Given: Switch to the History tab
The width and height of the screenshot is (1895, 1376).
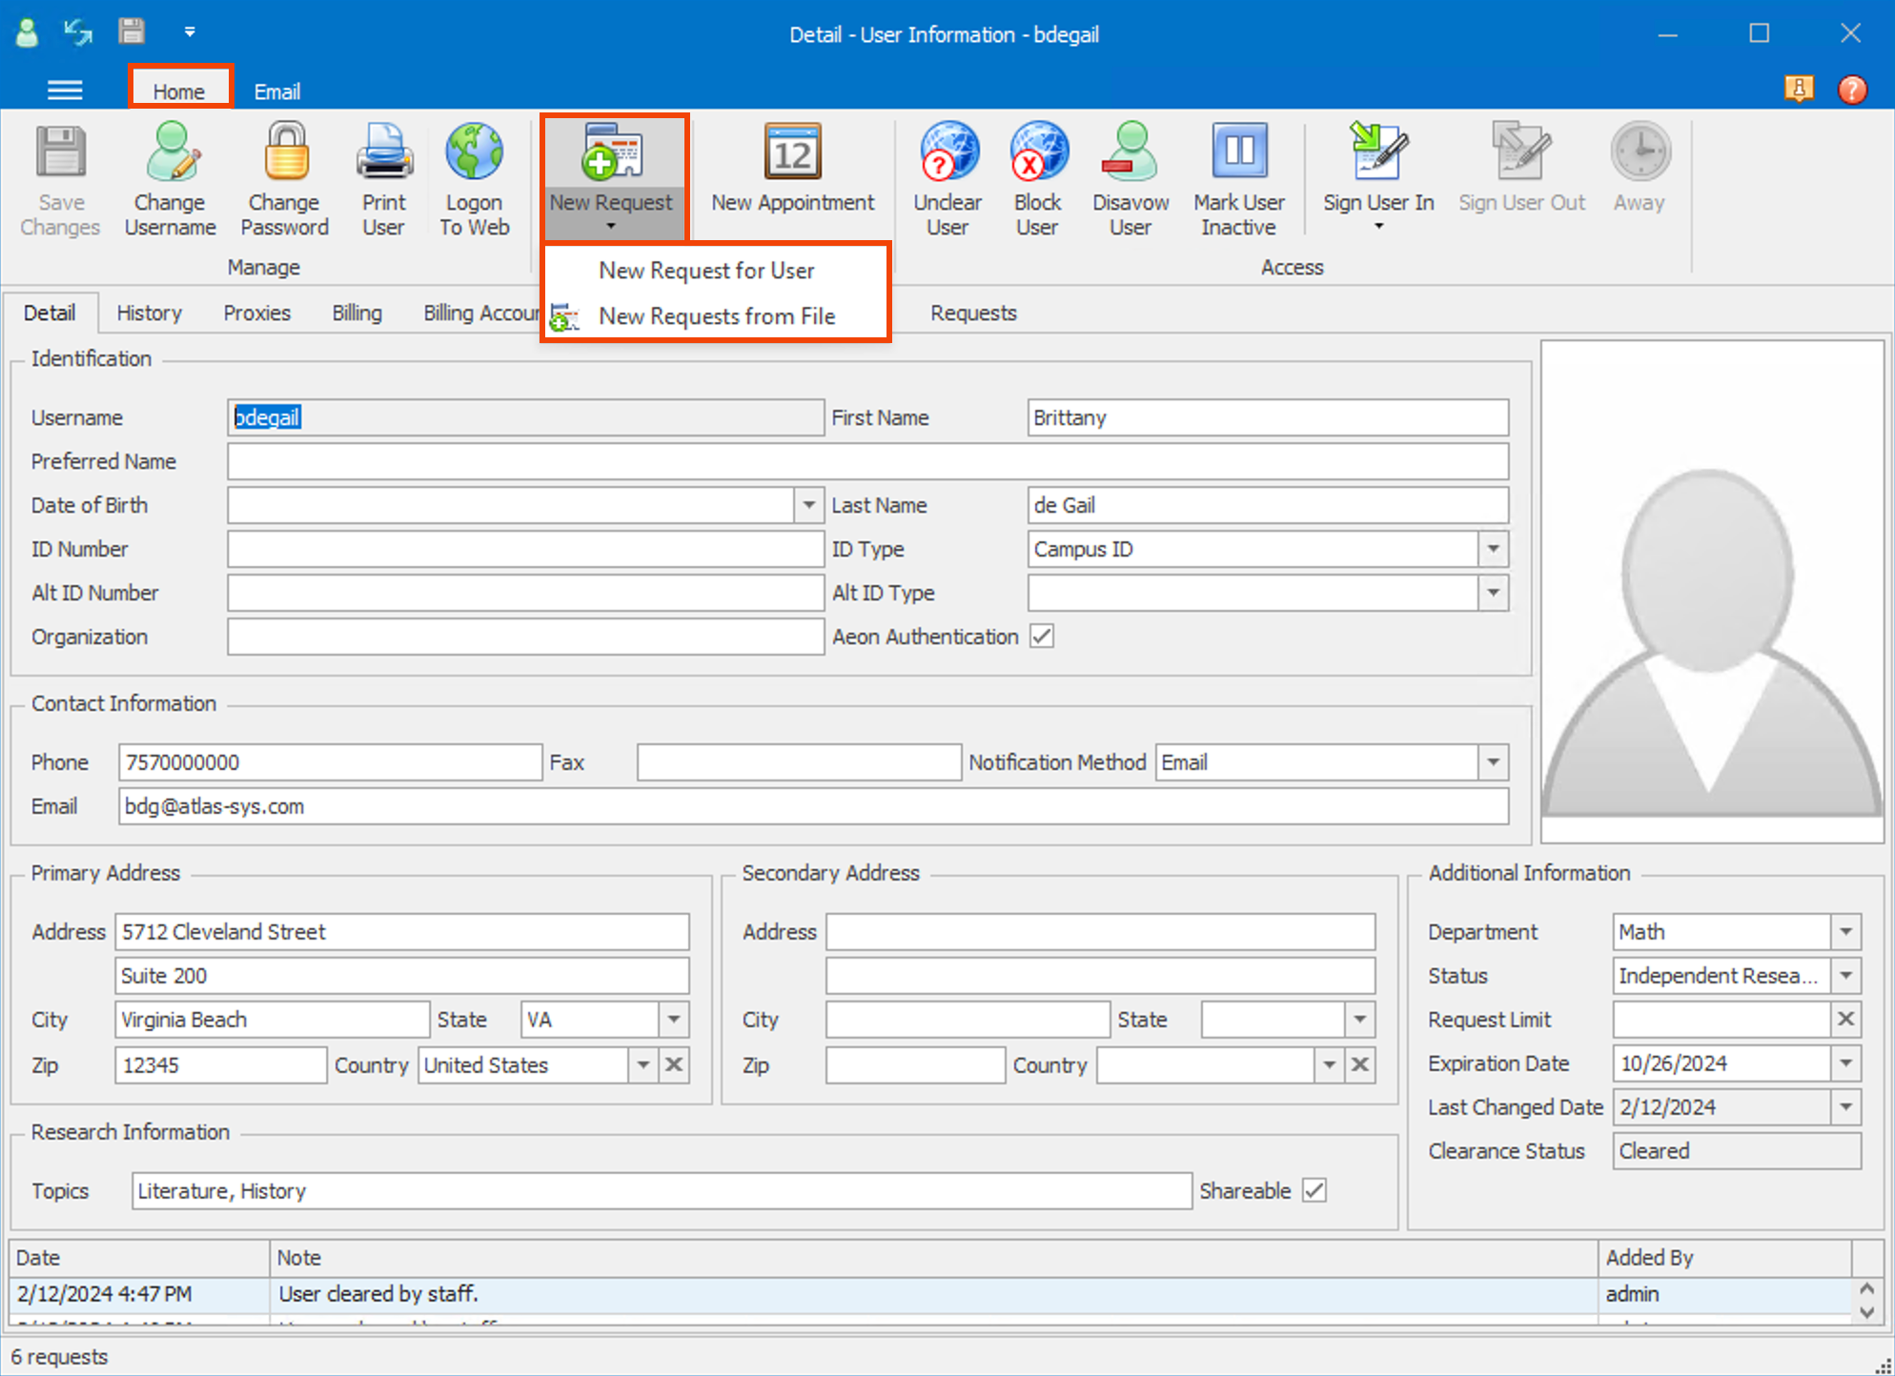Looking at the screenshot, I should coord(149,313).
